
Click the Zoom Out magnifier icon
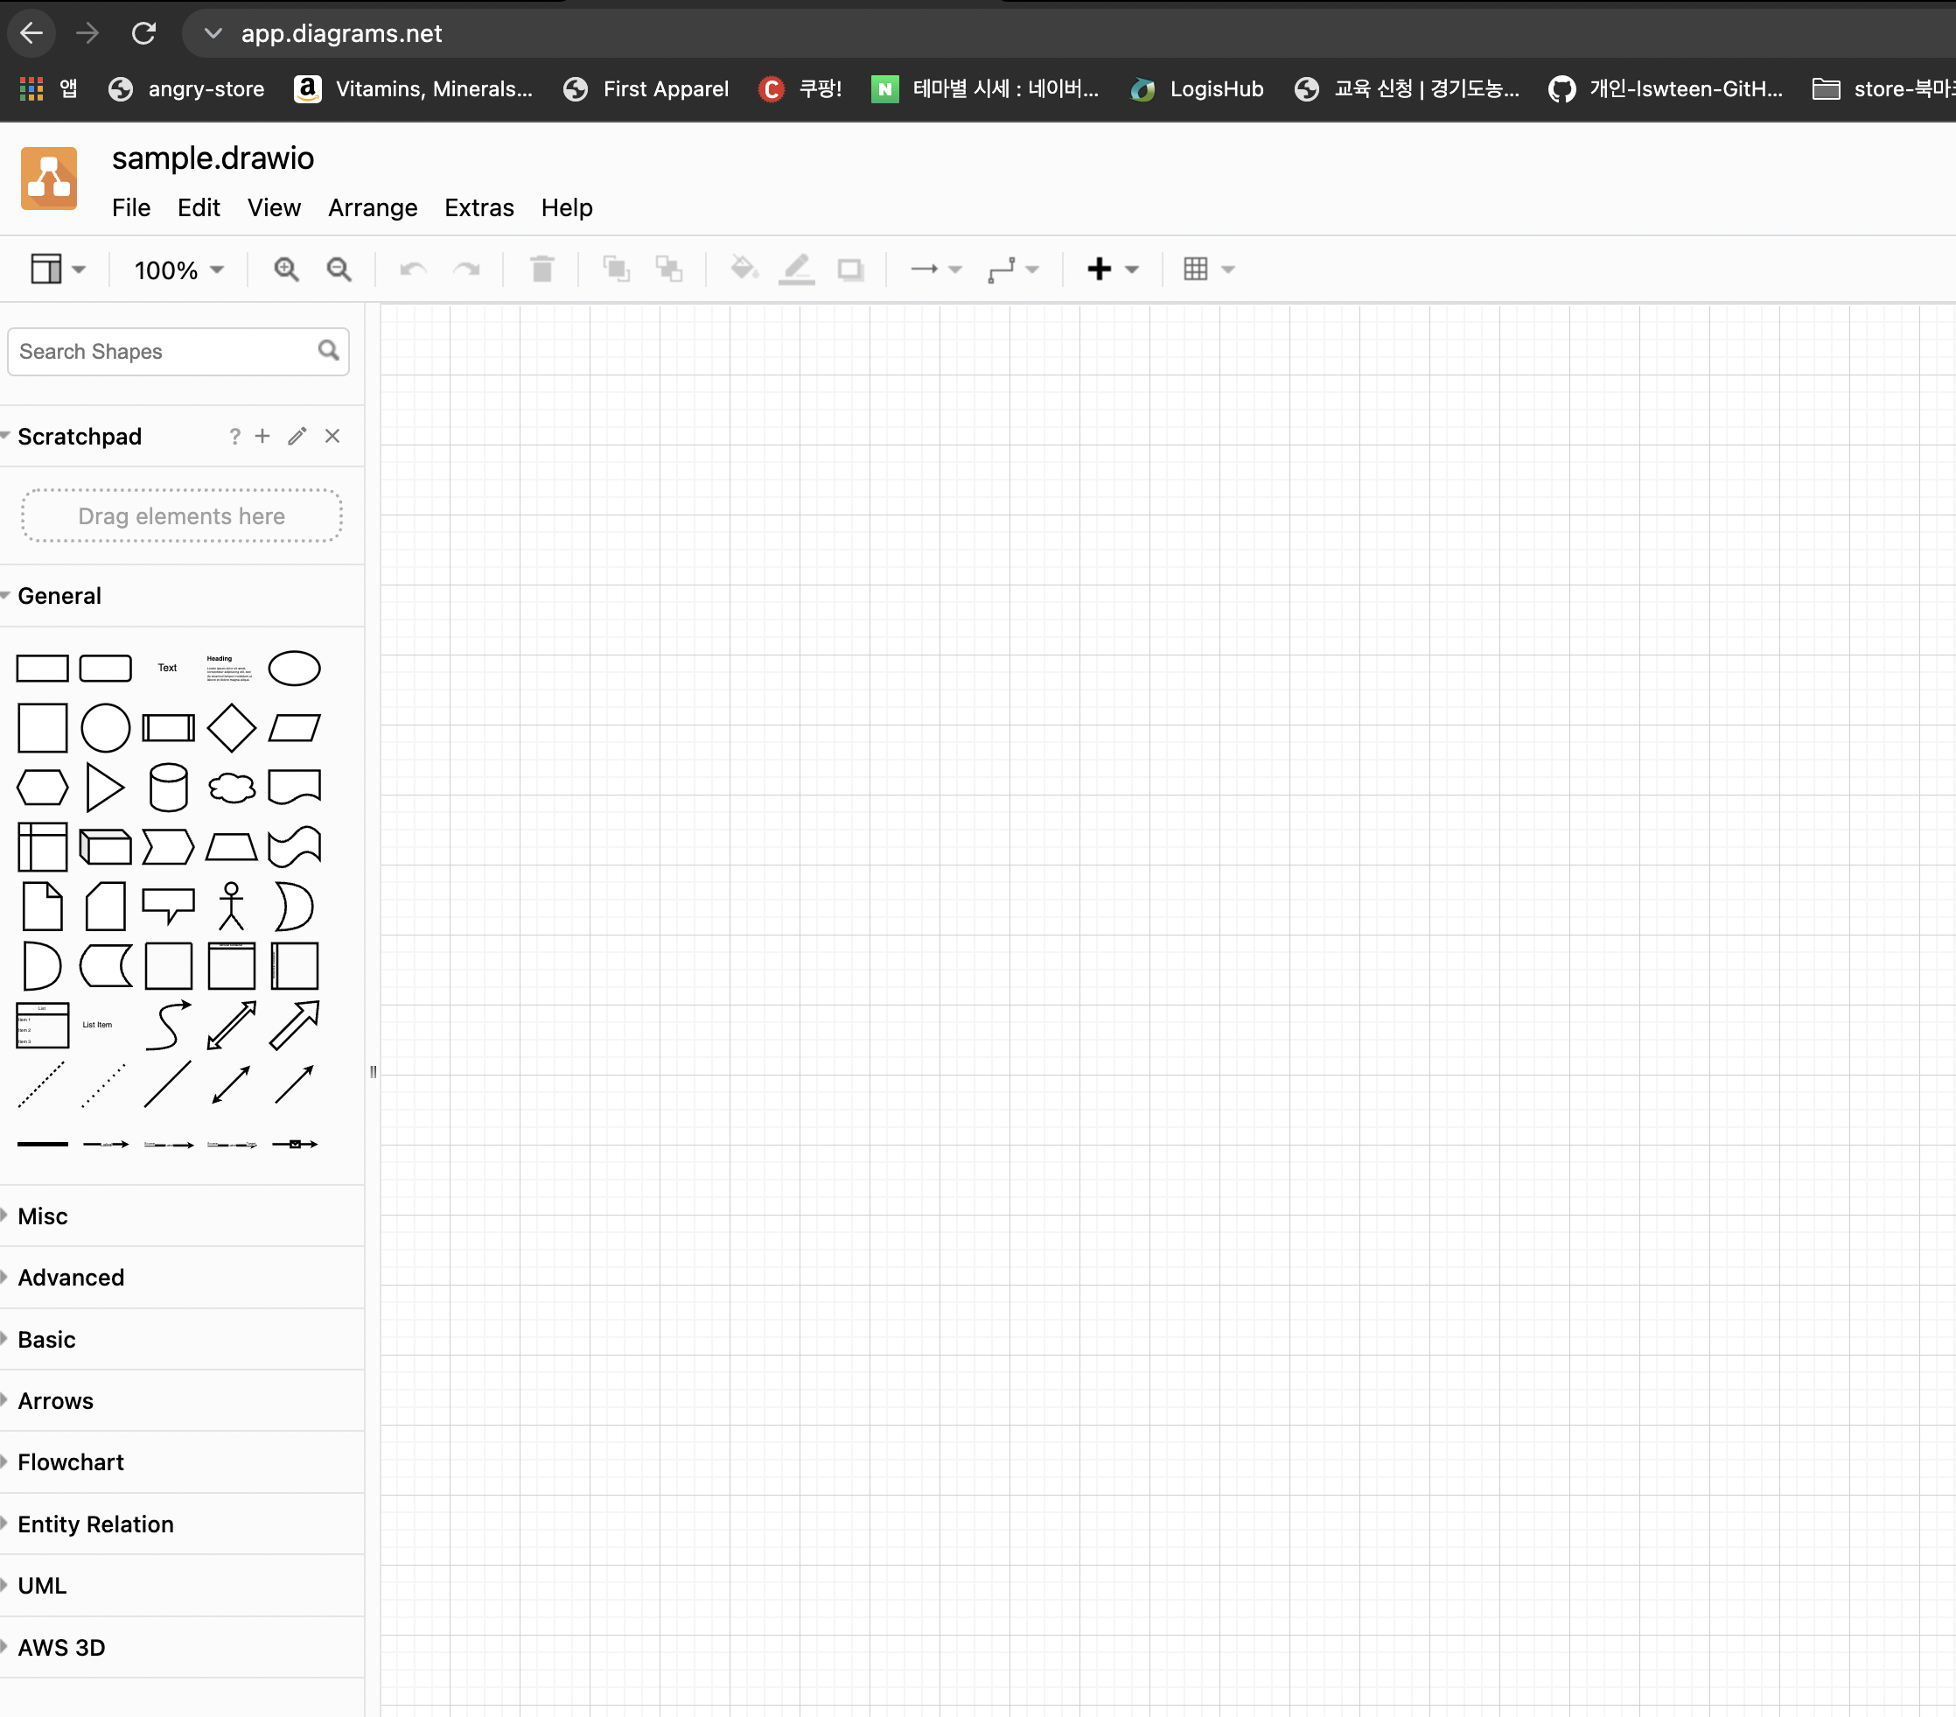click(339, 270)
